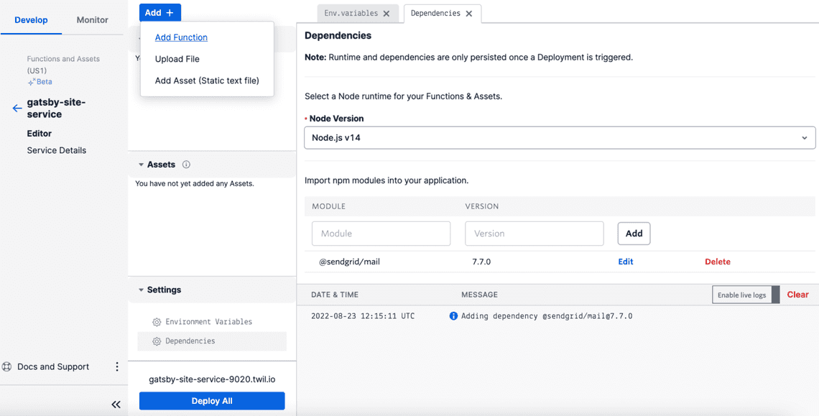Open Environment Variables settings
This screenshot has width=819, height=416.
pos(208,322)
